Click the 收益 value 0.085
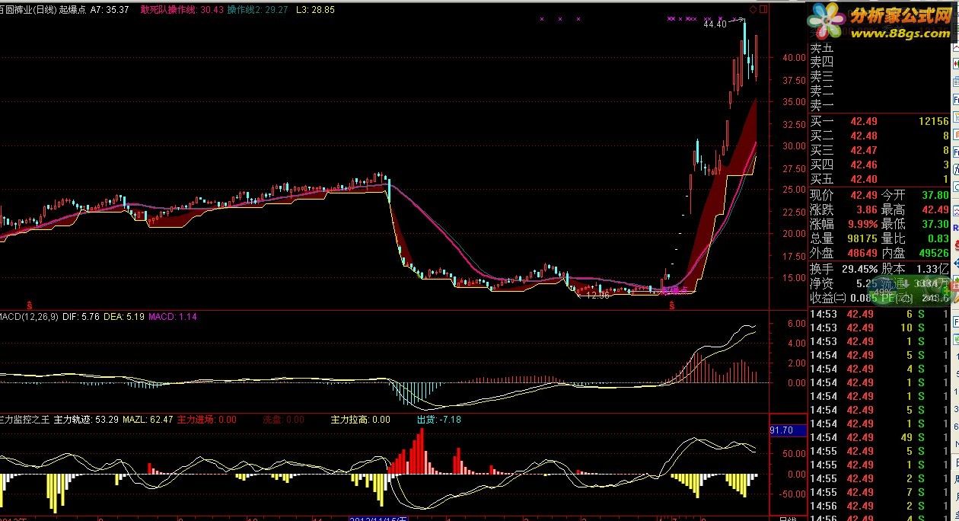 coord(863,298)
